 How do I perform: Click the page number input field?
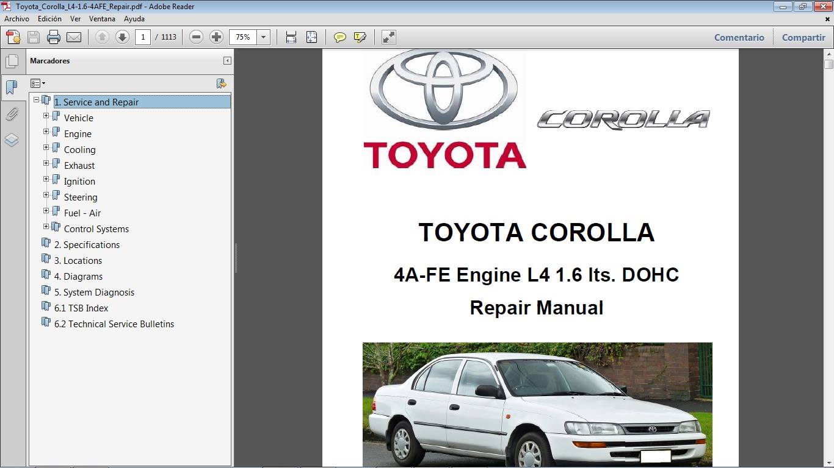(143, 37)
